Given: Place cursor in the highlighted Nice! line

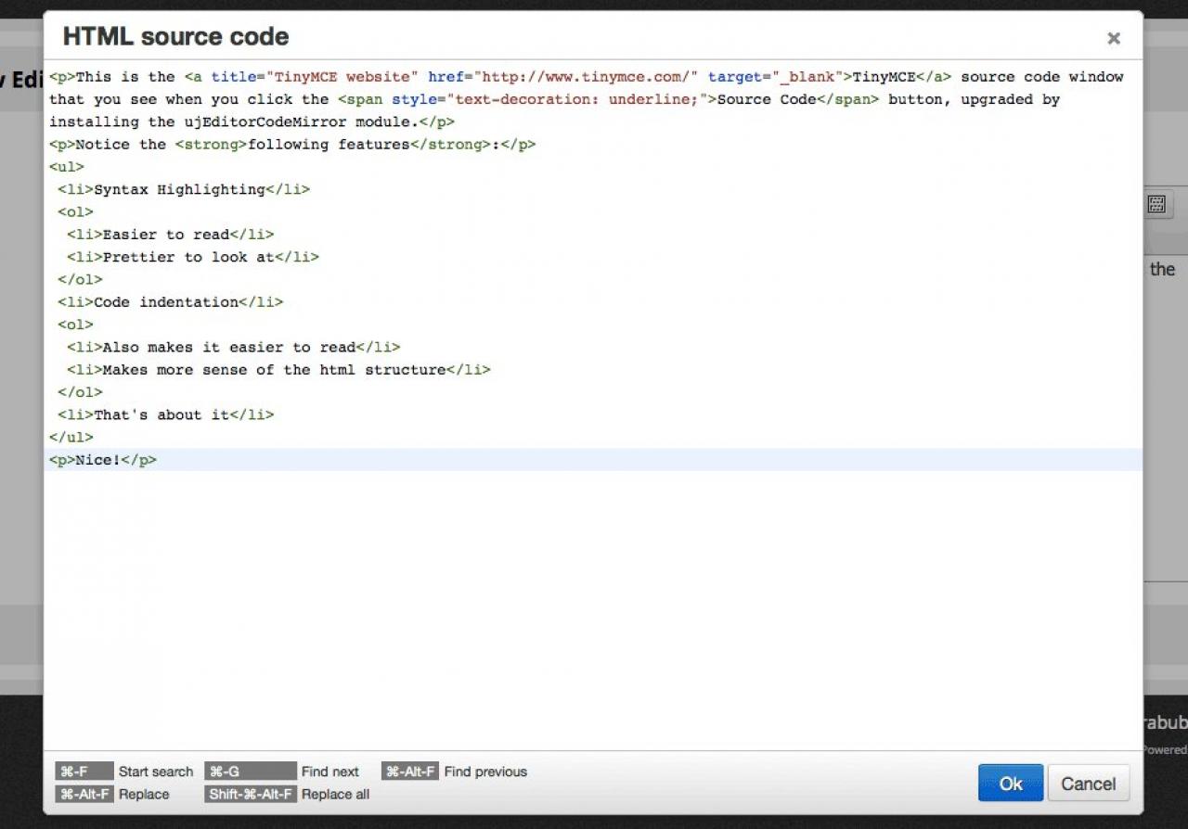Looking at the screenshot, I should [102, 460].
